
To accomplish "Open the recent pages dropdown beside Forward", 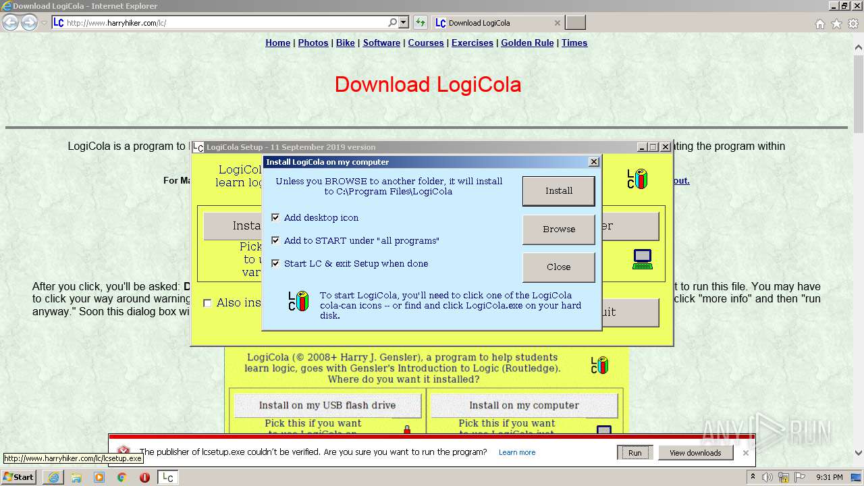I will [x=45, y=22].
